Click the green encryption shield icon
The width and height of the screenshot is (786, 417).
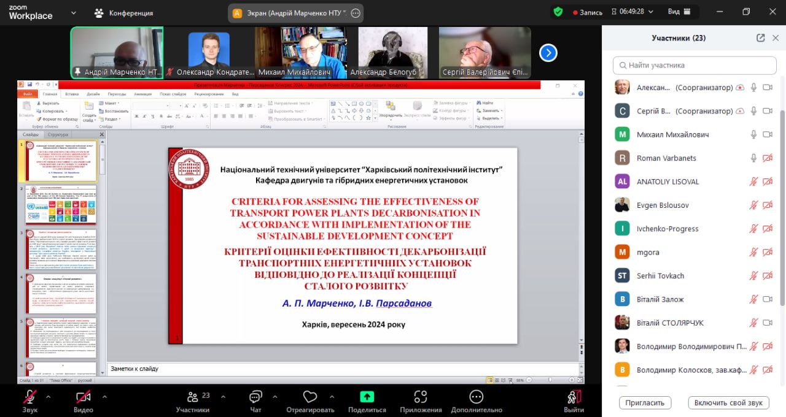pos(558,12)
